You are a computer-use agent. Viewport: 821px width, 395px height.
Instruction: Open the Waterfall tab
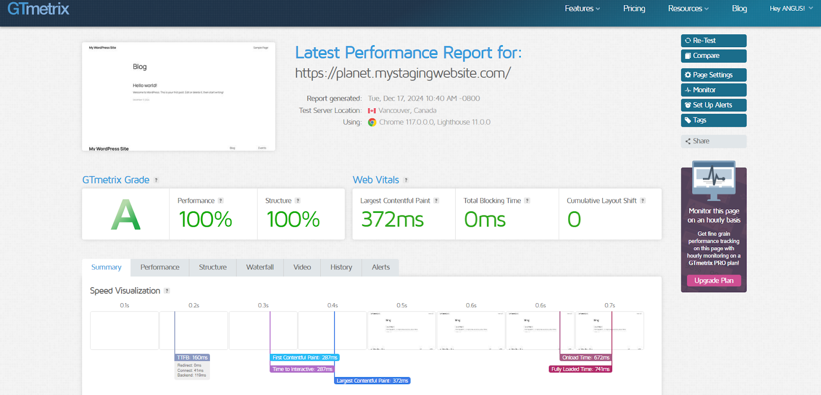point(260,267)
